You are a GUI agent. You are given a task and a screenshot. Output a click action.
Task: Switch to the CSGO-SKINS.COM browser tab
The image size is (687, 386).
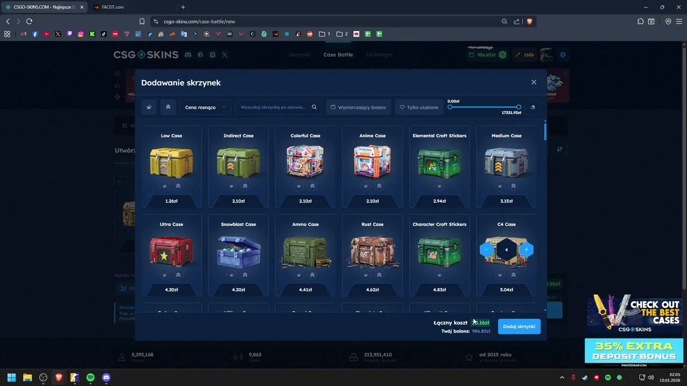[44, 7]
